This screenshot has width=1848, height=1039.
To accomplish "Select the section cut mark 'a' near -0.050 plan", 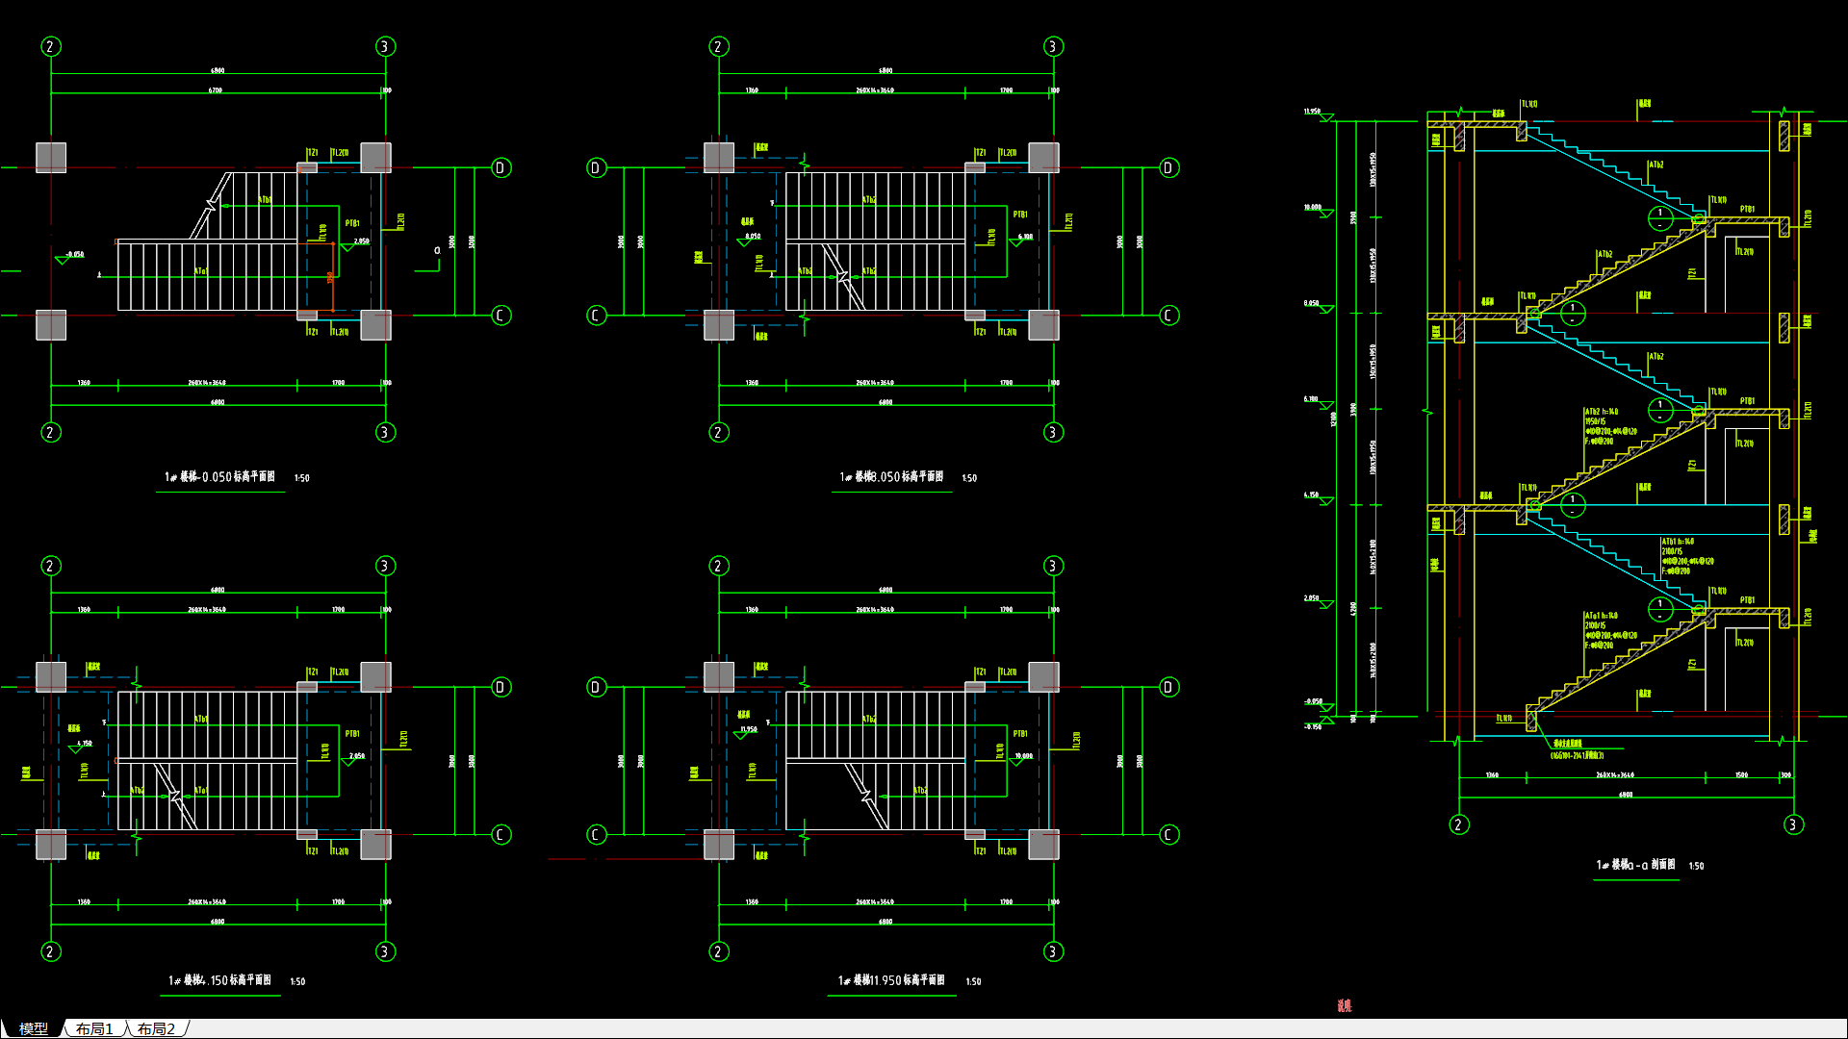I will coord(437,250).
